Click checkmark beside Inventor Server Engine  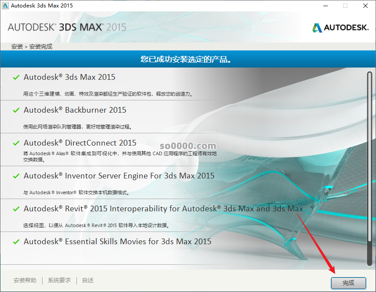[16, 176]
